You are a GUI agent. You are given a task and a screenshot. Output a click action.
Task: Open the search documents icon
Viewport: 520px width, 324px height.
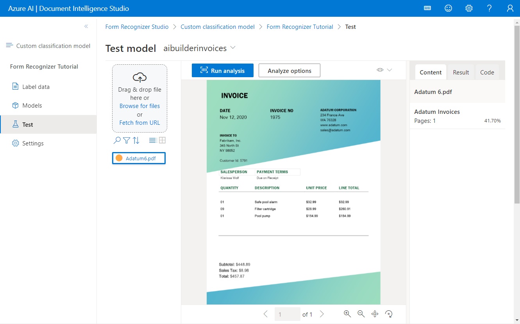[116, 140]
